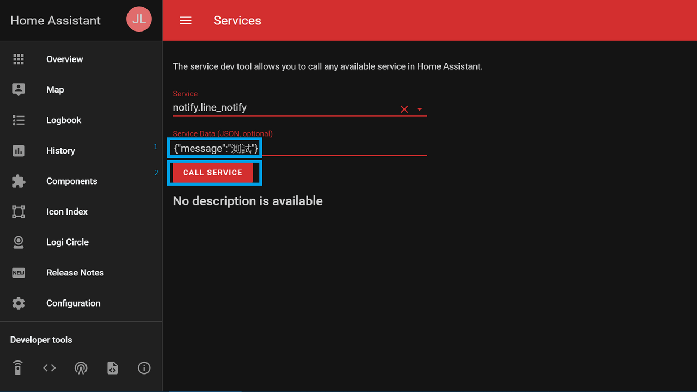697x392 pixels.
Task: View History in sidebar
Action: coord(81,151)
